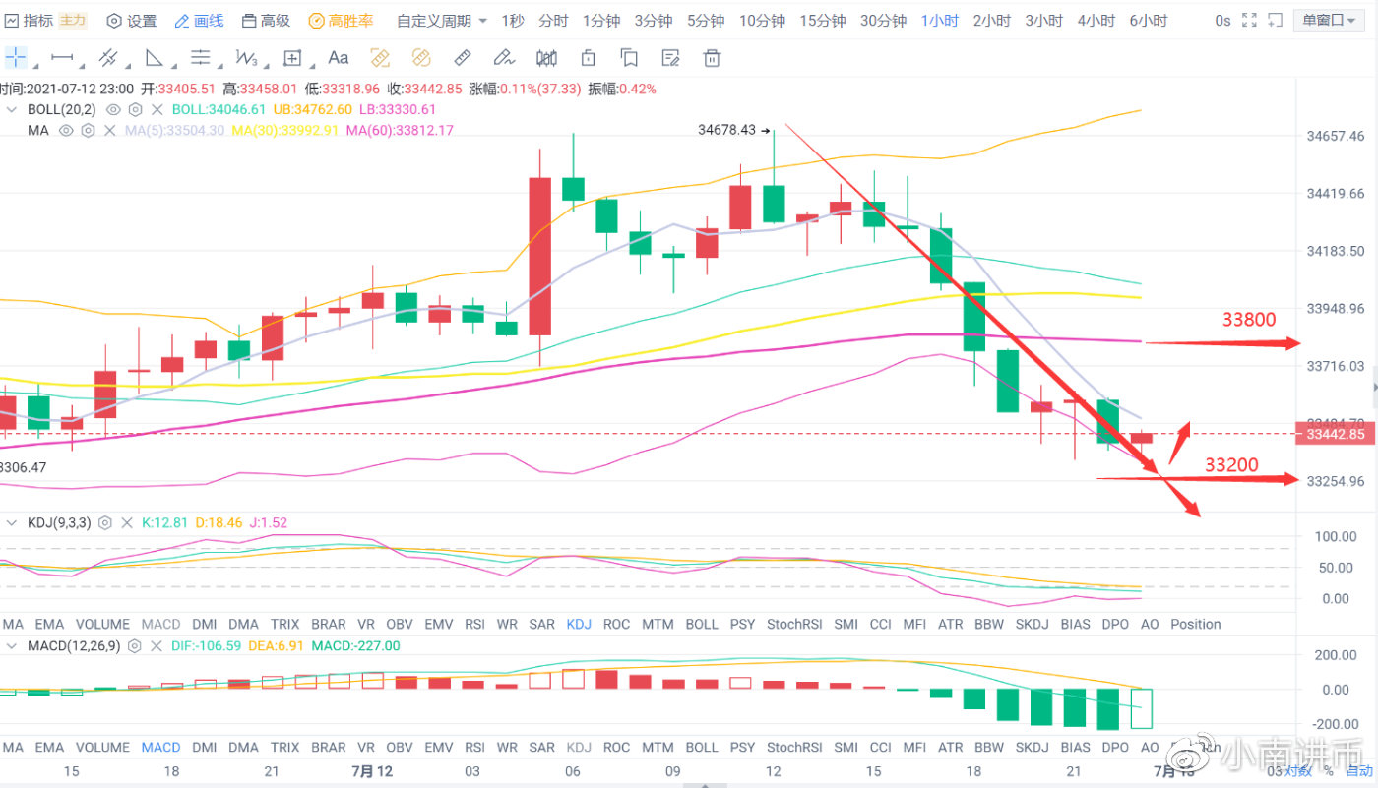Toggle visibility of the MA indicator

(x=65, y=130)
